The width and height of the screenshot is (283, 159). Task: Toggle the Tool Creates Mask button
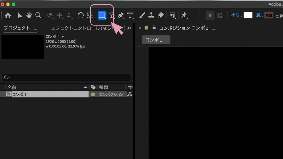[220, 15]
